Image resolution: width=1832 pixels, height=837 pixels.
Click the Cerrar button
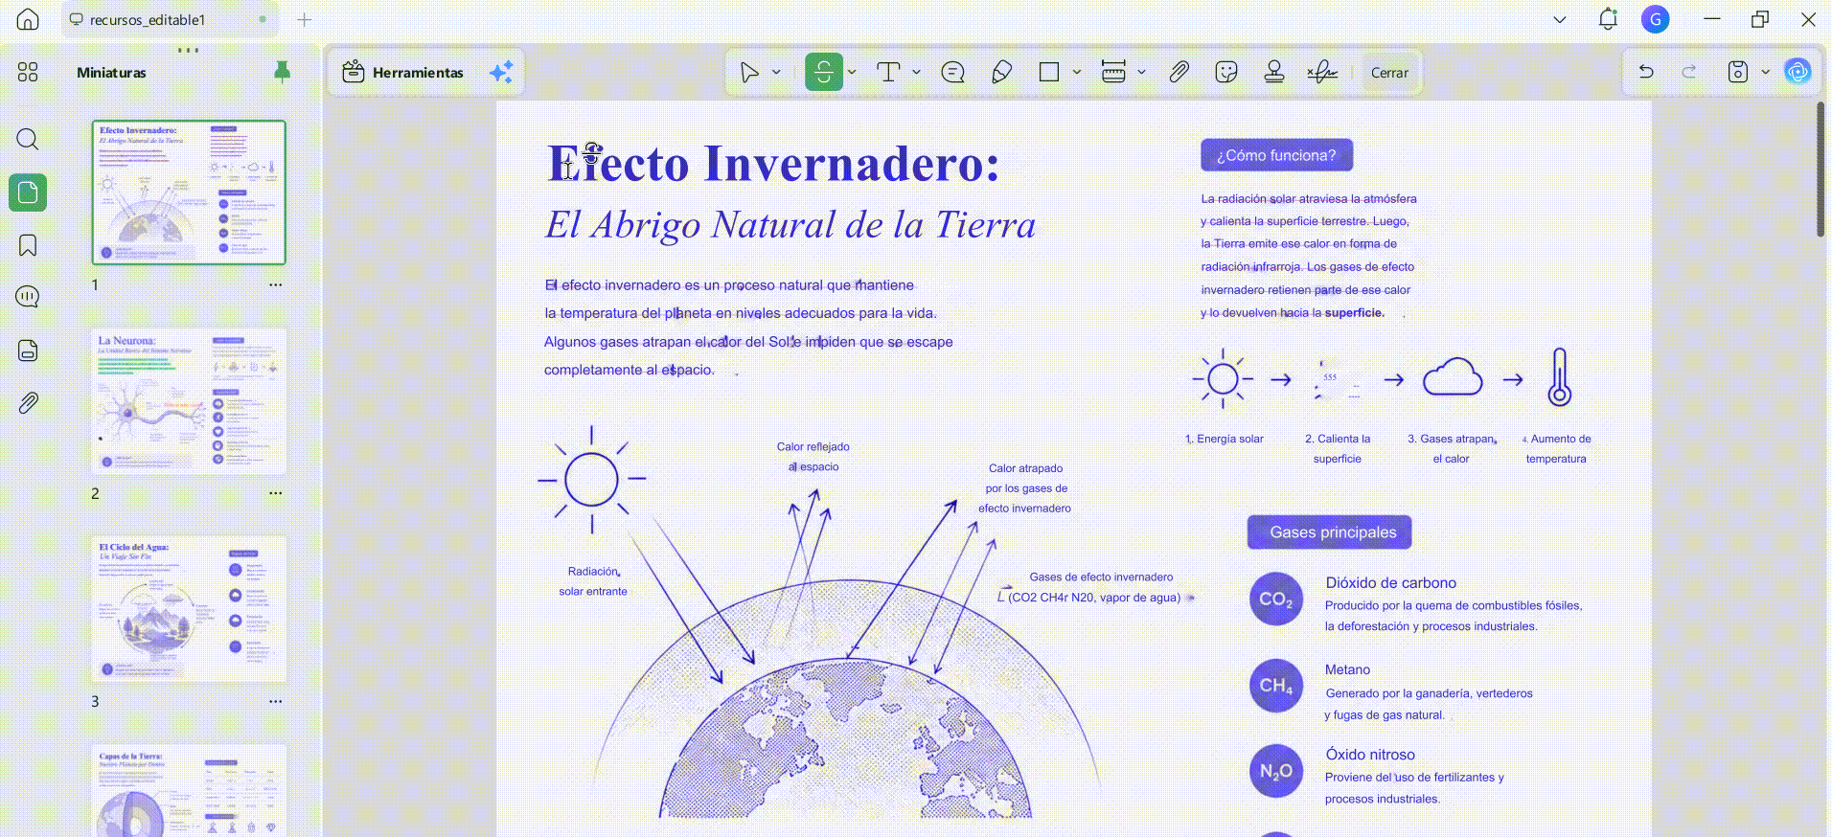pyautogui.click(x=1389, y=73)
